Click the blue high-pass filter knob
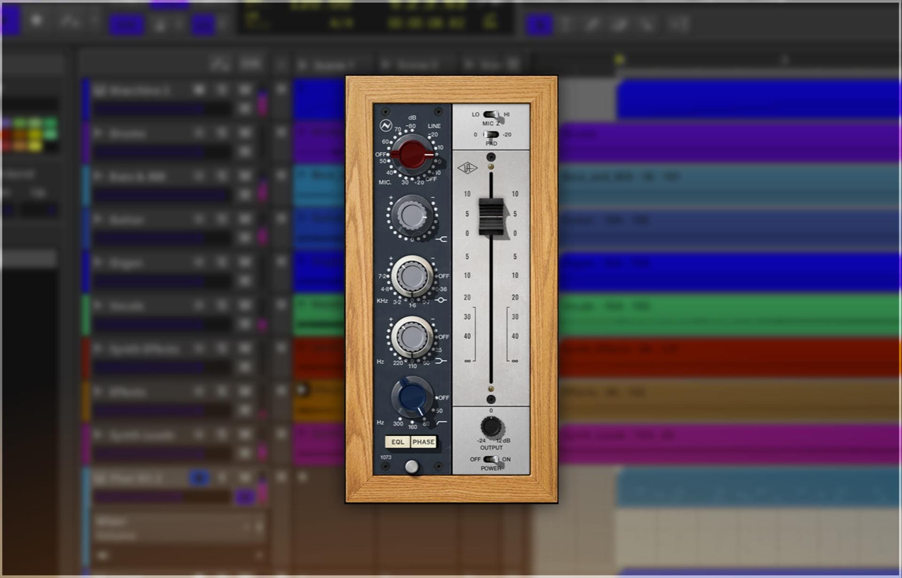Screen dimensions: 902x578 tap(412, 398)
